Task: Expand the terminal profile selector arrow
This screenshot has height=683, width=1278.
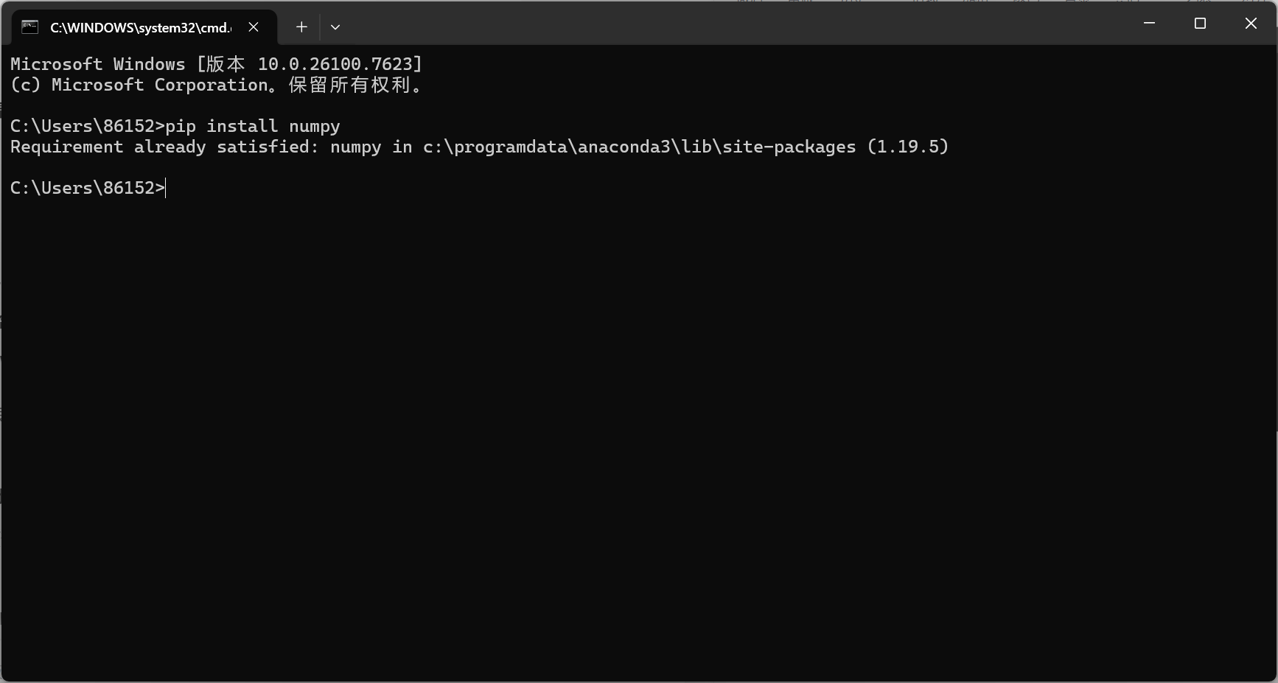Action: pos(335,27)
